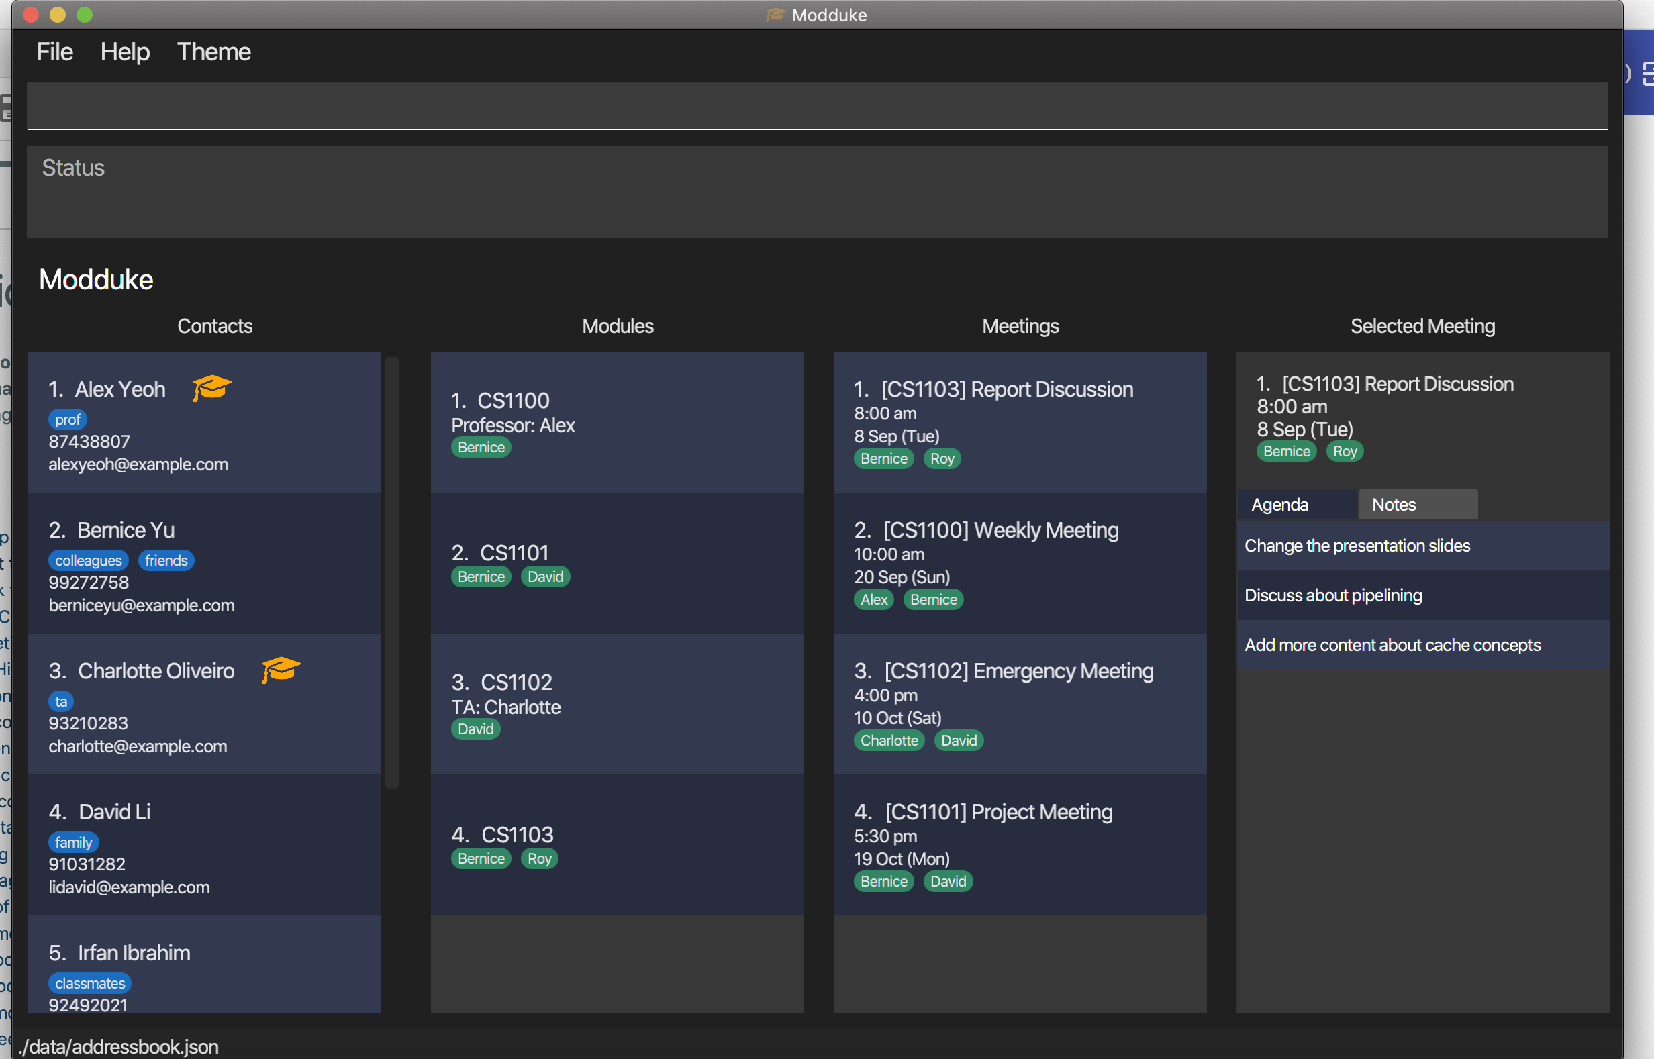Open the Help menu
1654x1059 pixels.
pyautogui.click(x=124, y=52)
